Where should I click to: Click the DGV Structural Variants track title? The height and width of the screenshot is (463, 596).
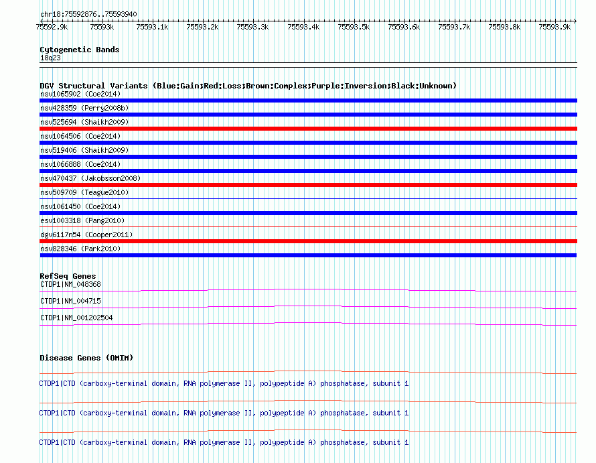click(248, 86)
